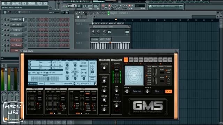Screen dimensions: 223x125
Task: Mute the FL Keys channel LED
Action: coord(2,40)
